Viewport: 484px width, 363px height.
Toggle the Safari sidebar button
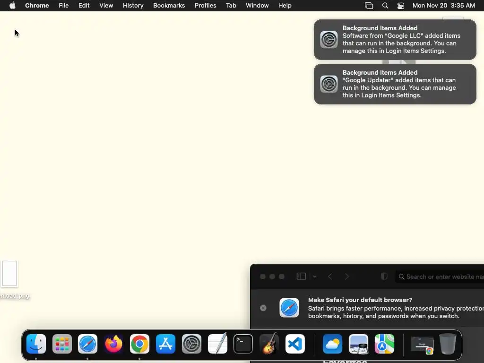point(301,276)
